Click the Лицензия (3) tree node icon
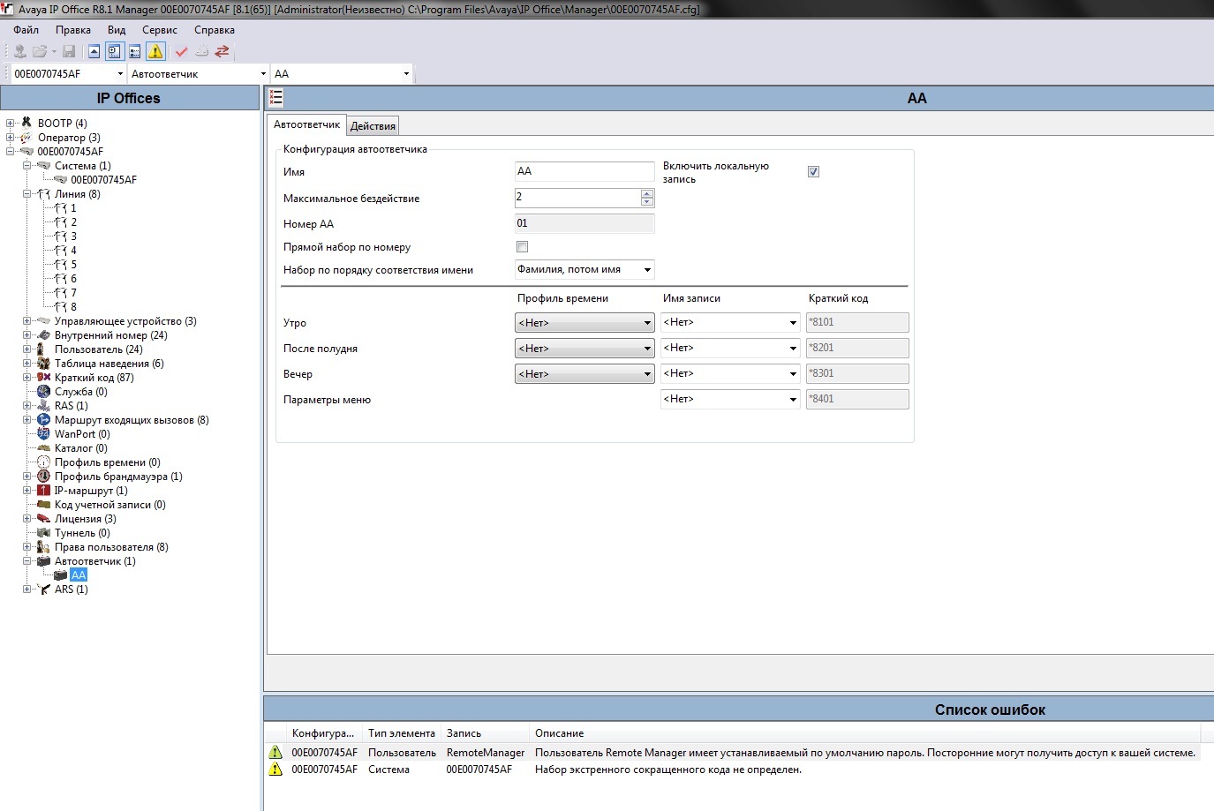Viewport: 1214px width, 811px height. pyautogui.click(x=43, y=519)
